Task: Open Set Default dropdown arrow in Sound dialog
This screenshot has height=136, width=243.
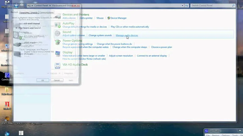Action: [x=59, y=73]
